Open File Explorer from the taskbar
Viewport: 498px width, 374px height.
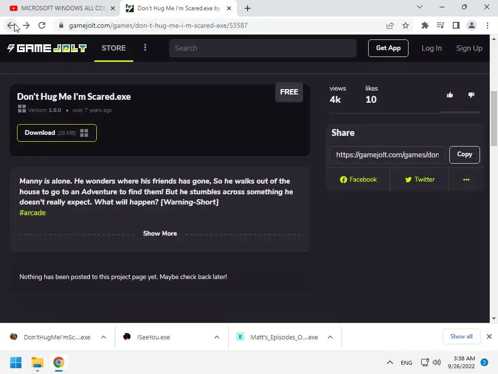[37, 362]
